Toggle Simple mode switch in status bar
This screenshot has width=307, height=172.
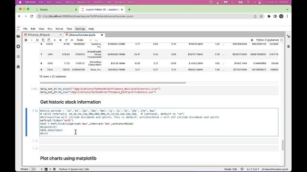[32, 169]
